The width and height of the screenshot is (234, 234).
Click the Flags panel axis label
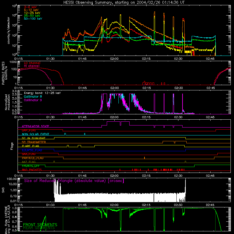12,146
